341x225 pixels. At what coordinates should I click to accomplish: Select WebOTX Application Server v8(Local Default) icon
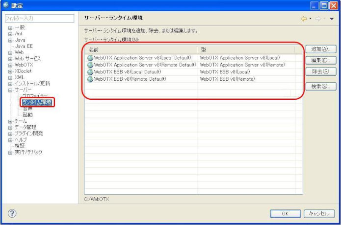click(x=90, y=58)
